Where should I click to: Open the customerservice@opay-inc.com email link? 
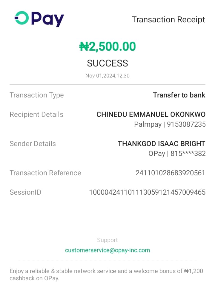[107, 250]
